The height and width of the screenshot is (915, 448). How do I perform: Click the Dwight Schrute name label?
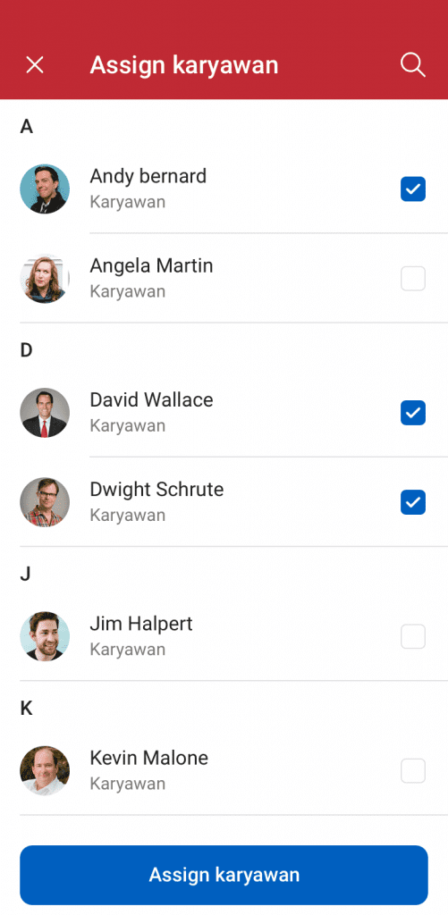156,490
